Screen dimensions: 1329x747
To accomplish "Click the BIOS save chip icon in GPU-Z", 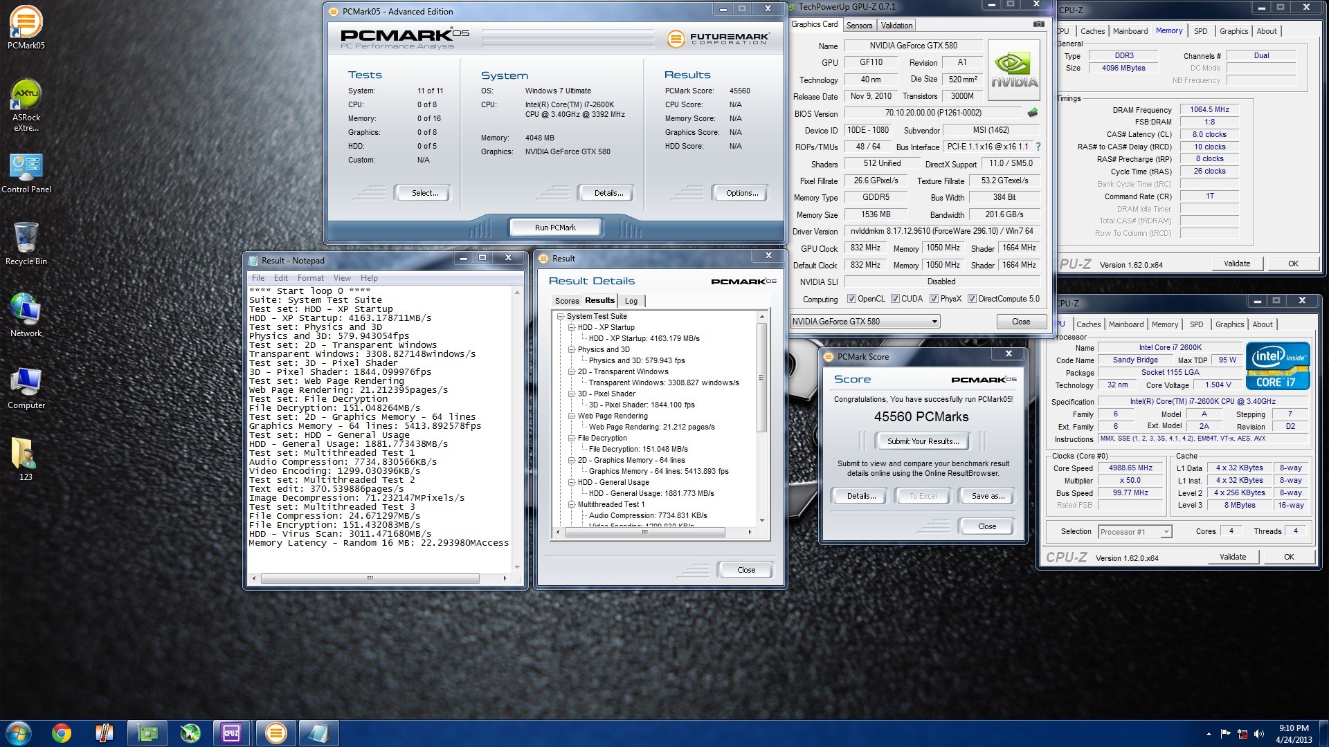I will click(1033, 113).
